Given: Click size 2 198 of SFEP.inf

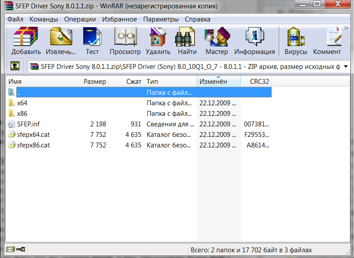Looking at the screenshot, I should (x=98, y=124).
